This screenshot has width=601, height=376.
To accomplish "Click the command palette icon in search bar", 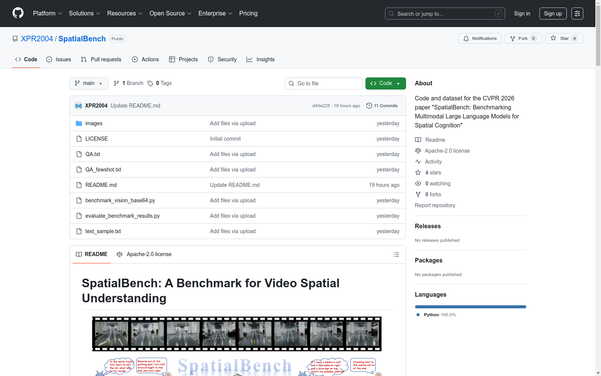I will [x=498, y=14].
